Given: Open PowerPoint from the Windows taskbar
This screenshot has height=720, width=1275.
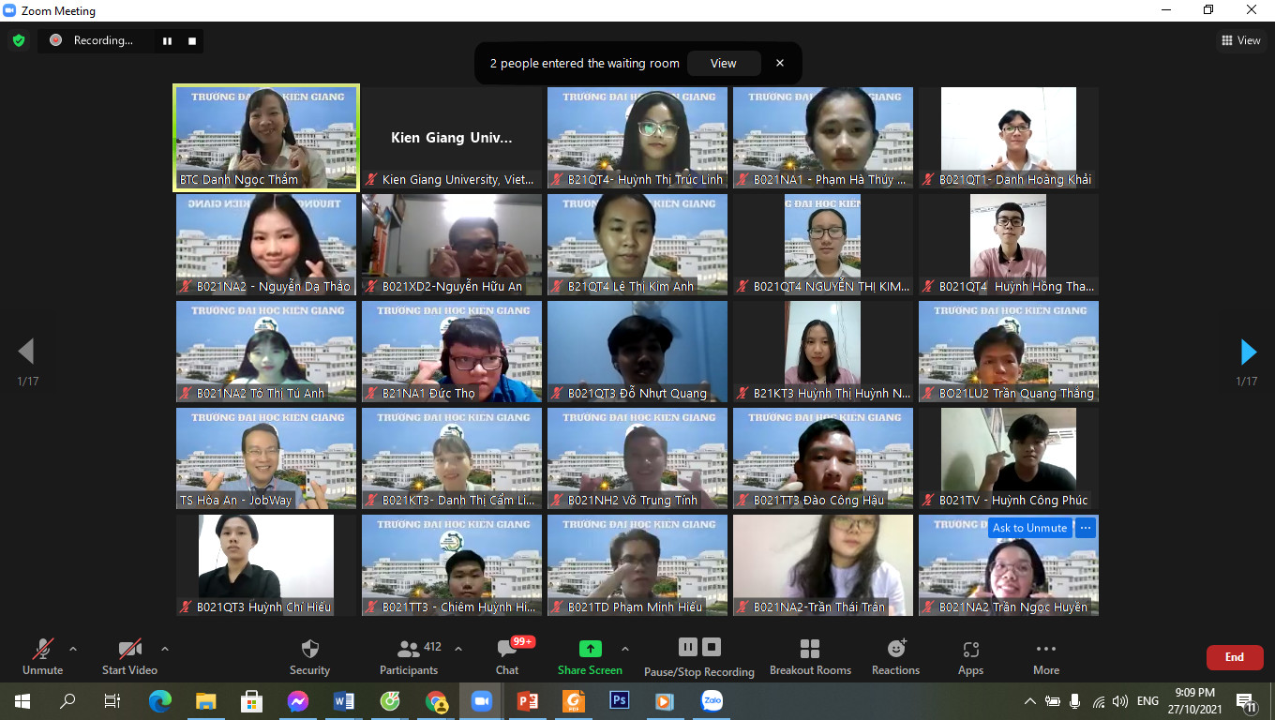Looking at the screenshot, I should [527, 700].
